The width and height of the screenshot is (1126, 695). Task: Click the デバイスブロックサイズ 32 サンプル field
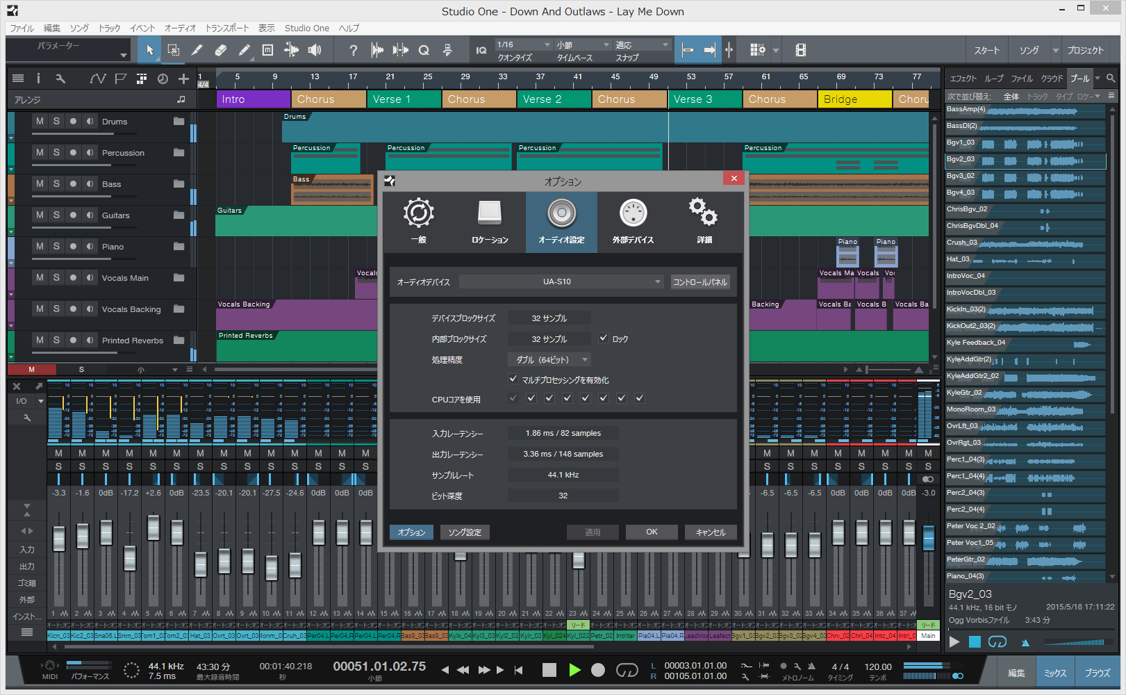[x=549, y=318]
